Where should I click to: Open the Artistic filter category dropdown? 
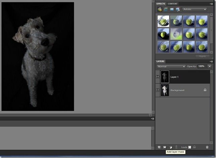195,9
